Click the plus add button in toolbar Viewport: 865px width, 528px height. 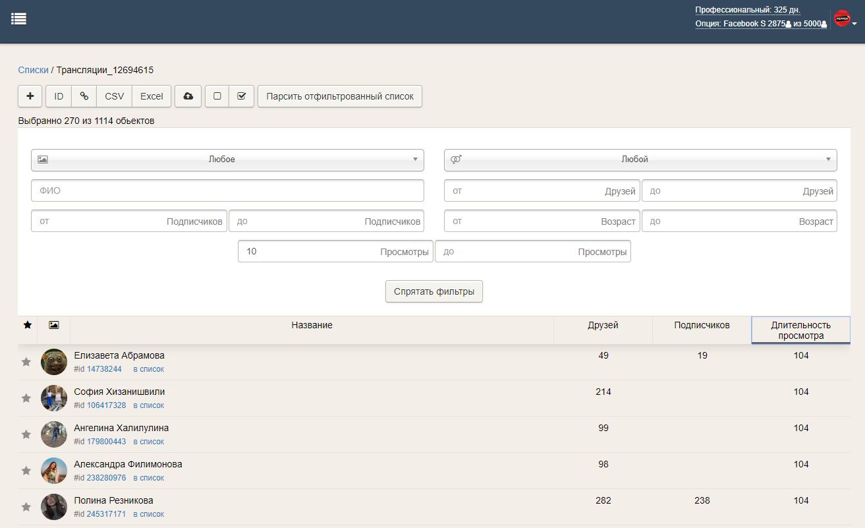point(30,96)
